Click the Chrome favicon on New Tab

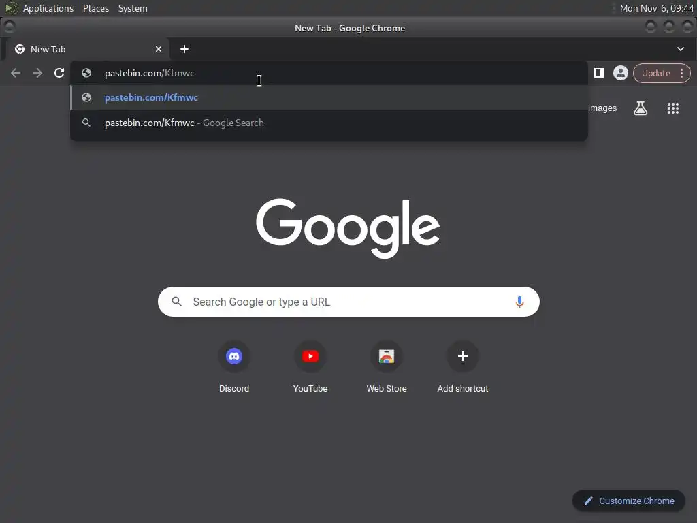(20, 49)
